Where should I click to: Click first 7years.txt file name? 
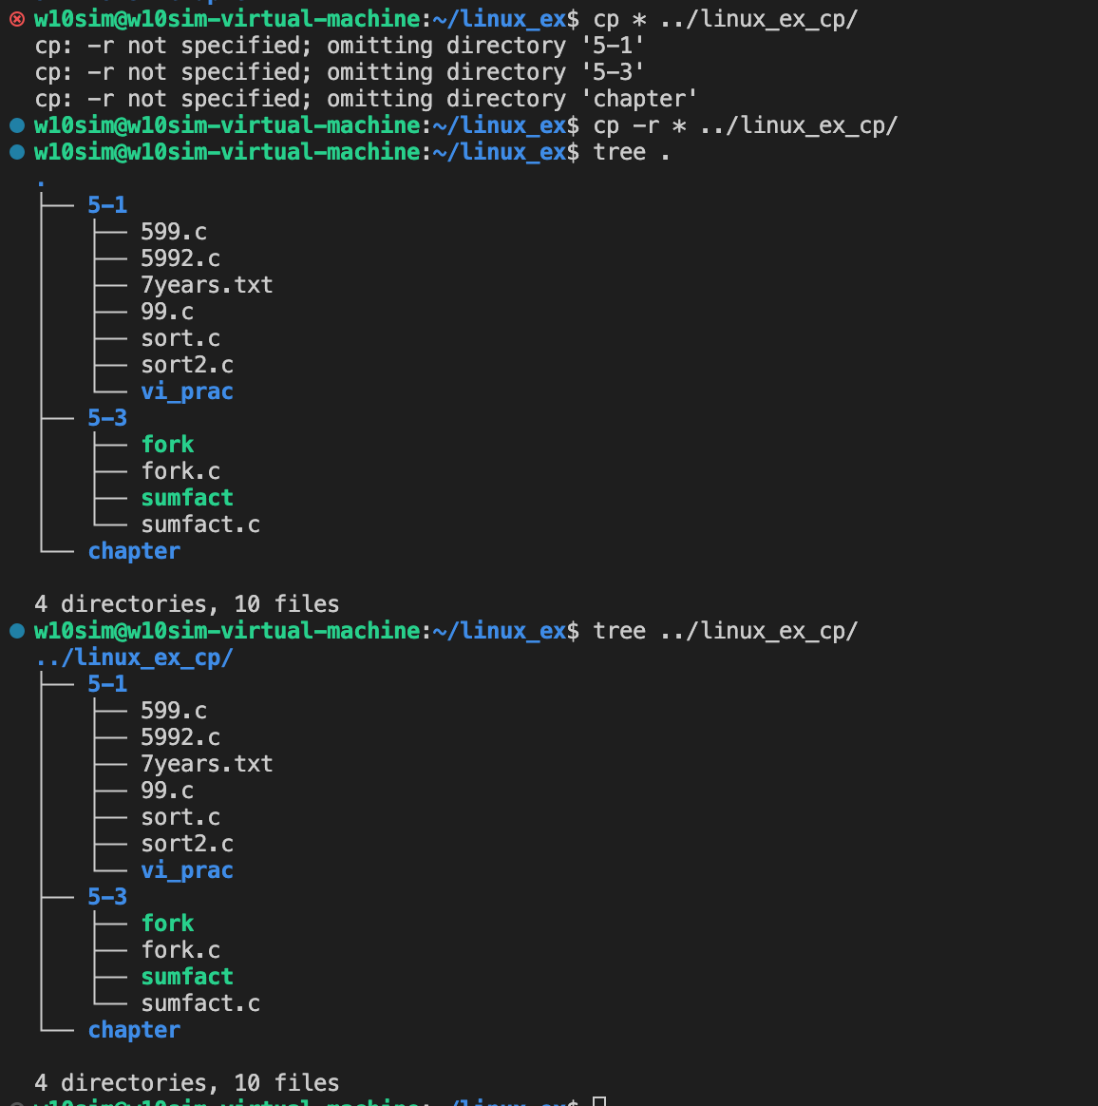207,285
